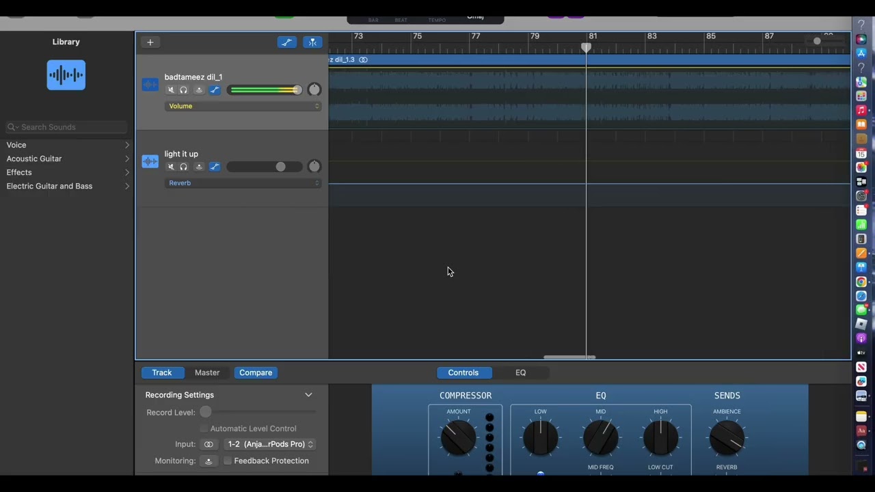Click bar 85 on the timeline ruler
Image resolution: width=875 pixels, height=492 pixels.
[711, 36]
